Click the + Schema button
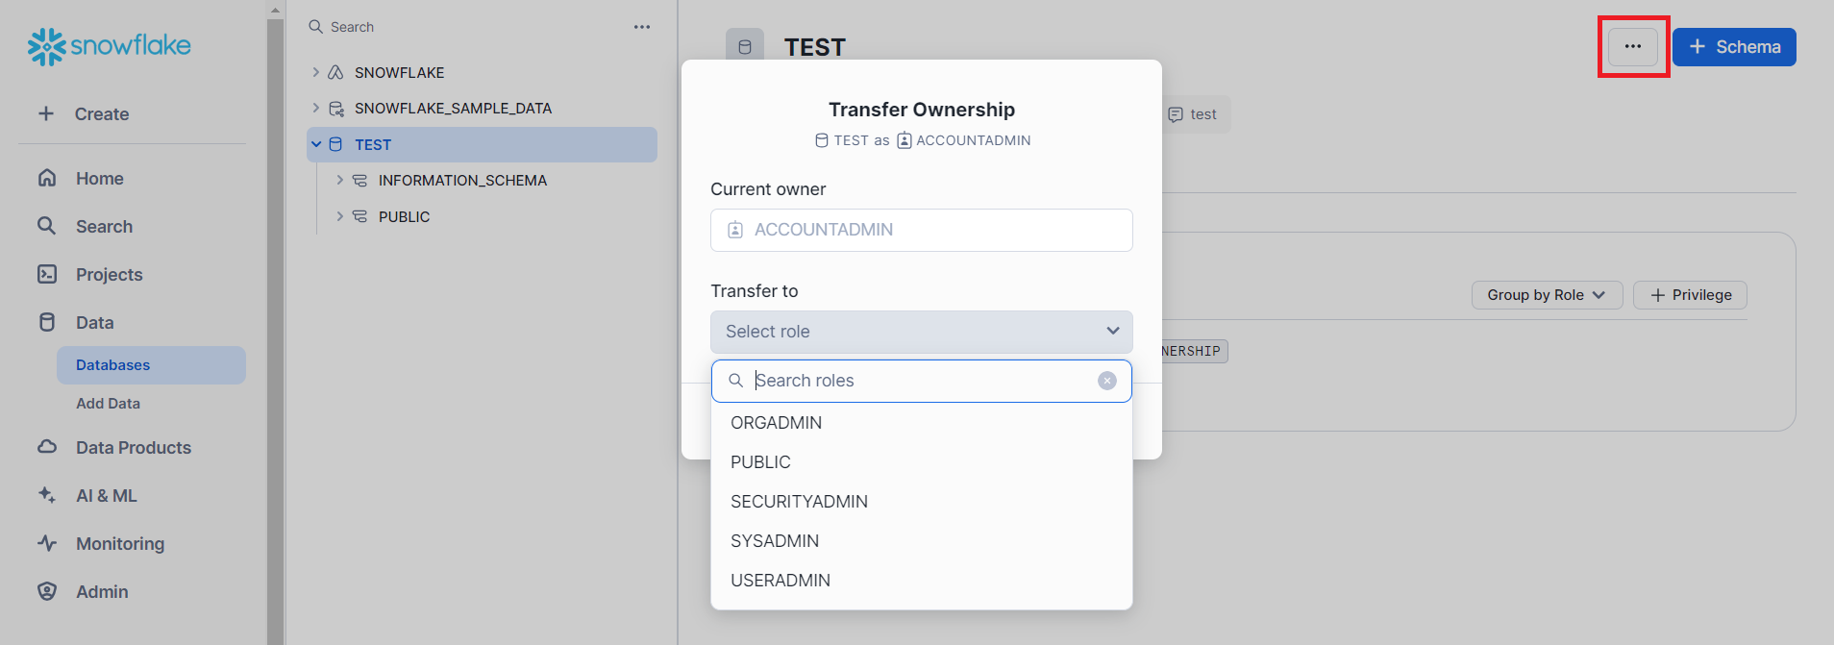Image resolution: width=1834 pixels, height=645 pixels. tap(1734, 47)
